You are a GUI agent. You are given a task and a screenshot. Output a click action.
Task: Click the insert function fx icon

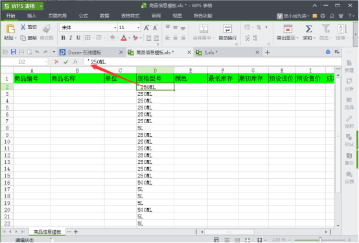coord(75,62)
